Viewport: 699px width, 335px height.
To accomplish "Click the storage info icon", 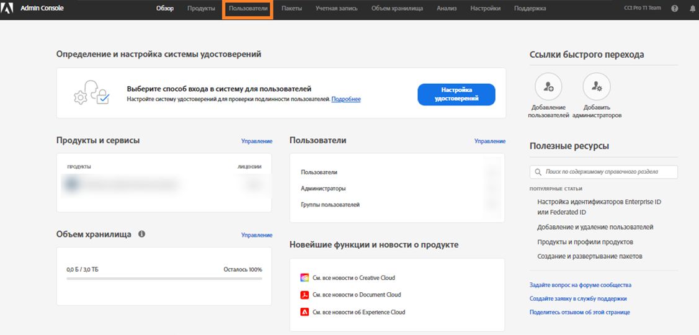I will click(x=142, y=234).
